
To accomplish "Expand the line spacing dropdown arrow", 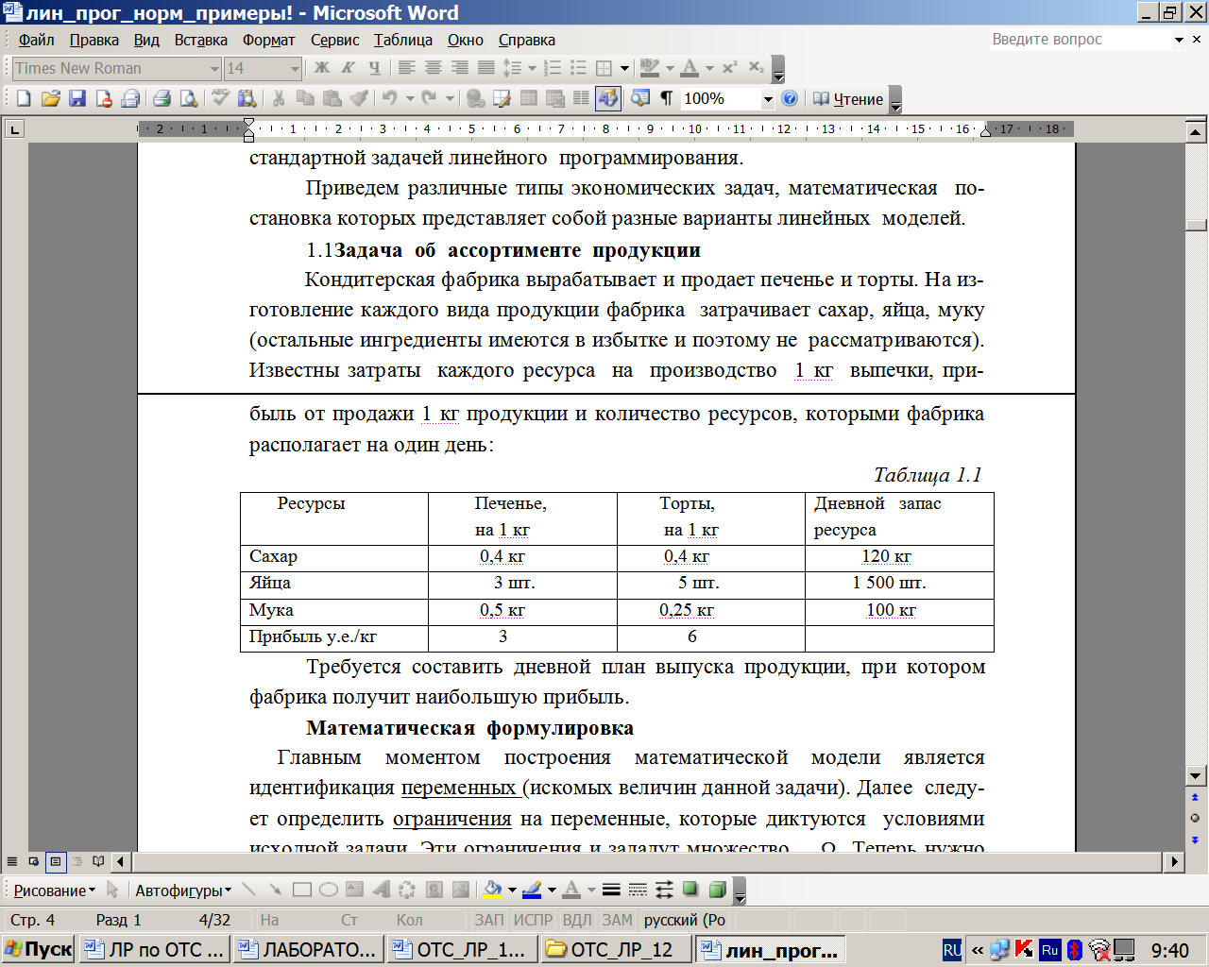I will (x=532, y=68).
